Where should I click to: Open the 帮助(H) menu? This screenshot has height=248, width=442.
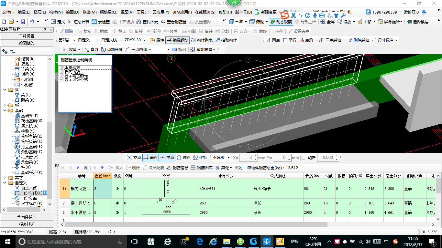[x=225, y=12]
